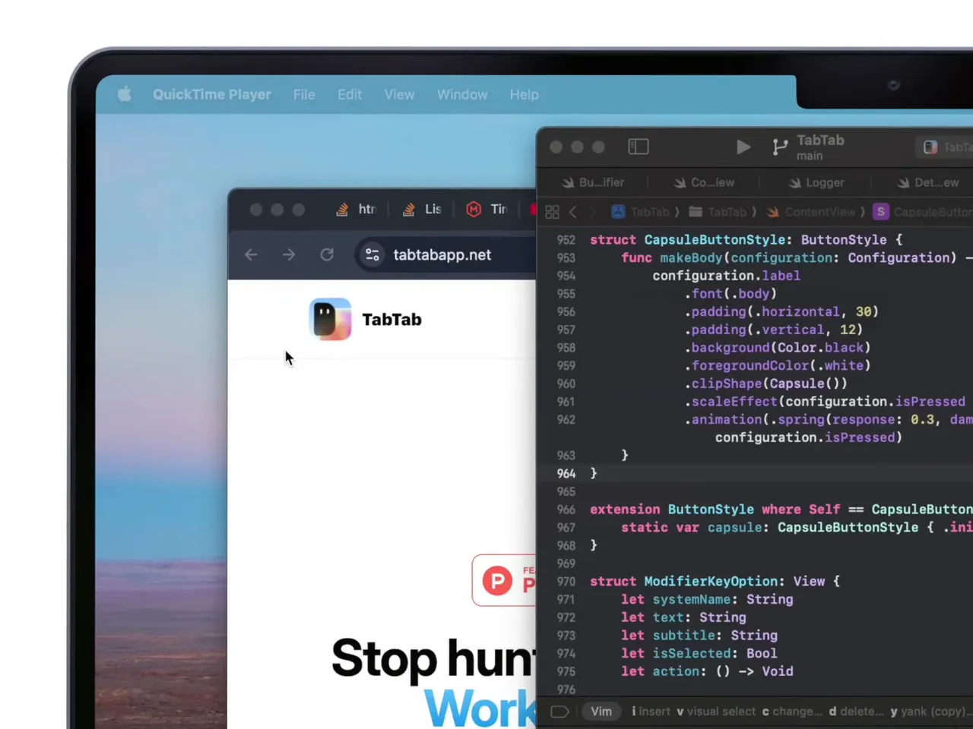Image resolution: width=973 pixels, height=729 pixels.
Task: Open the Edit menu
Action: (350, 94)
